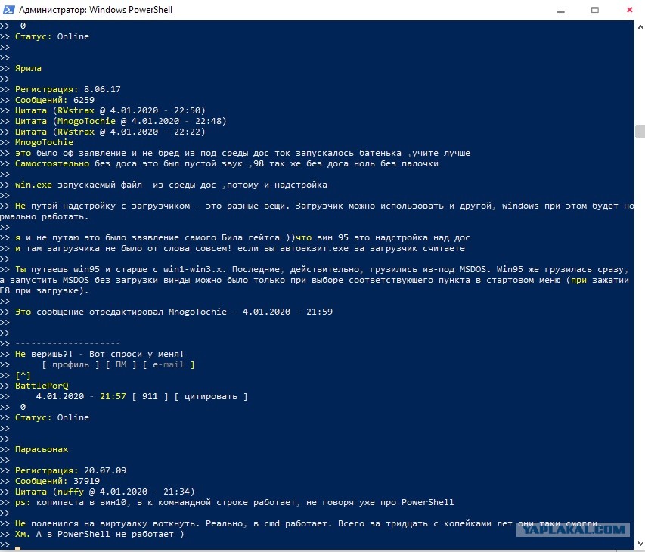Minimize the PowerShell window
645x552 pixels.
coord(560,11)
